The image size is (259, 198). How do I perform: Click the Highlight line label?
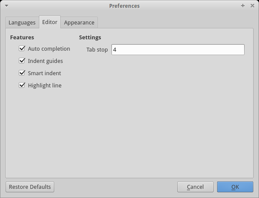pyautogui.click(x=45, y=85)
